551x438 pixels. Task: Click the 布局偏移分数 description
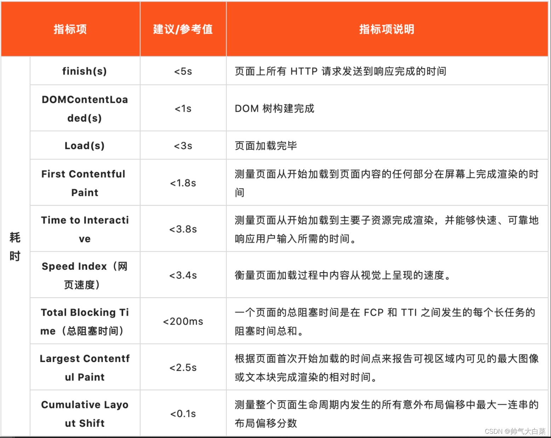(387, 414)
